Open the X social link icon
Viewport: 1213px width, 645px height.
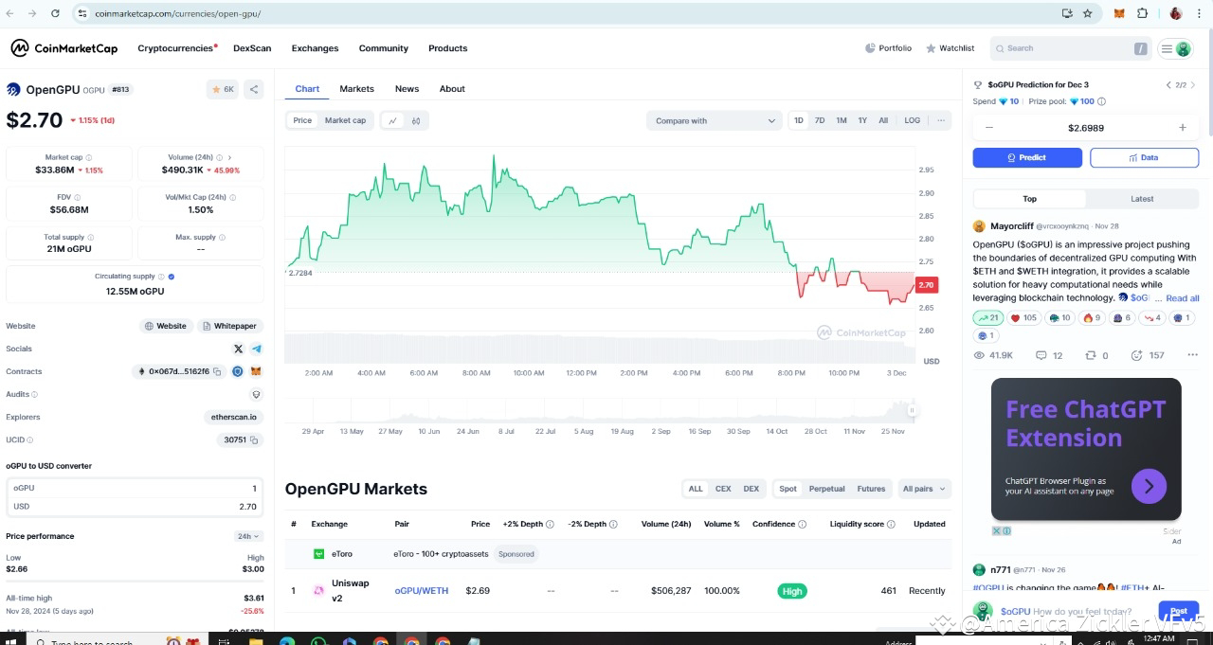239,349
